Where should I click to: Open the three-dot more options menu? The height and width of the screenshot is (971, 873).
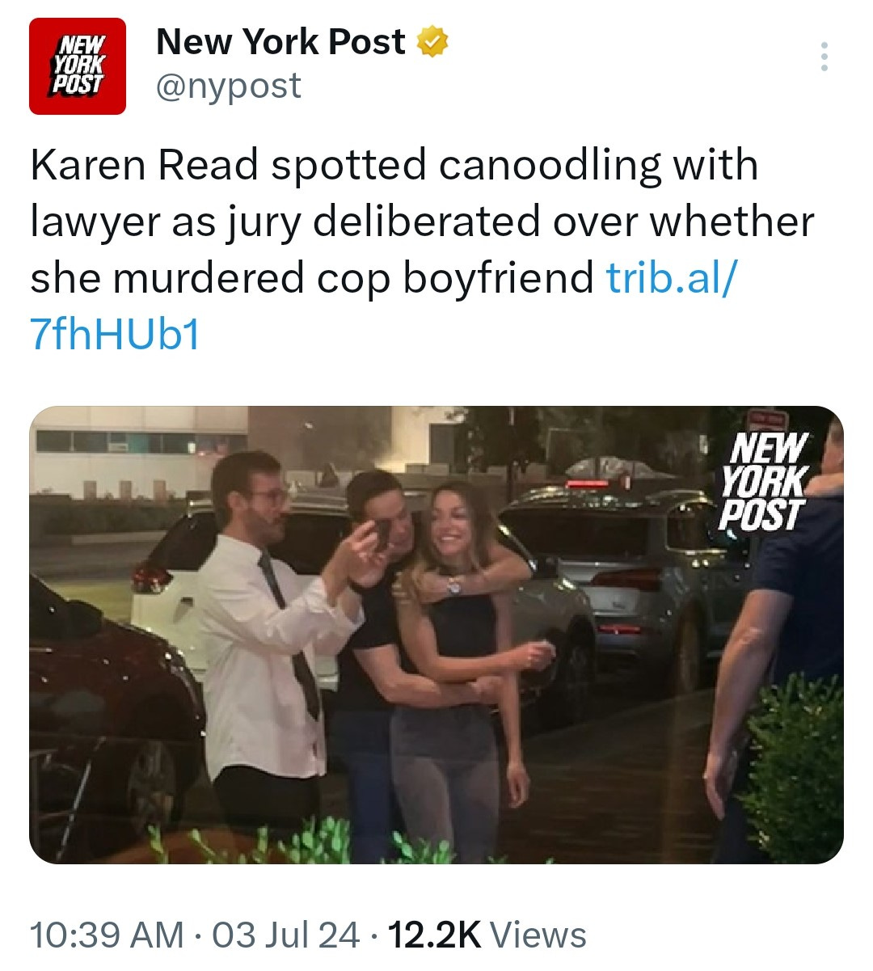pyautogui.click(x=824, y=57)
